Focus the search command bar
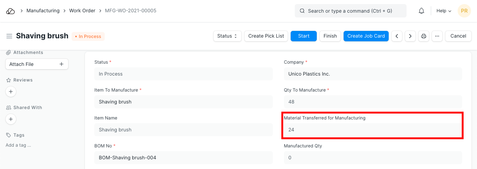Viewport: 477px width, 169px height. [x=350, y=11]
